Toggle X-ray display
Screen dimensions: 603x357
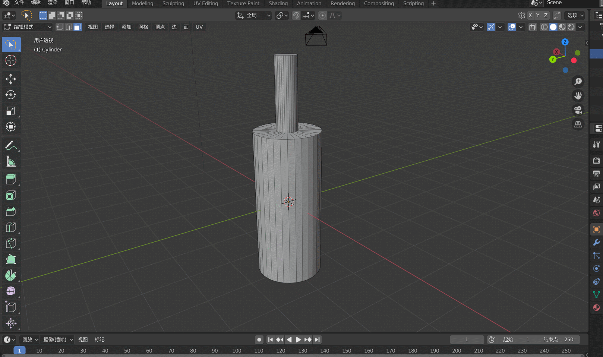pyautogui.click(x=533, y=27)
